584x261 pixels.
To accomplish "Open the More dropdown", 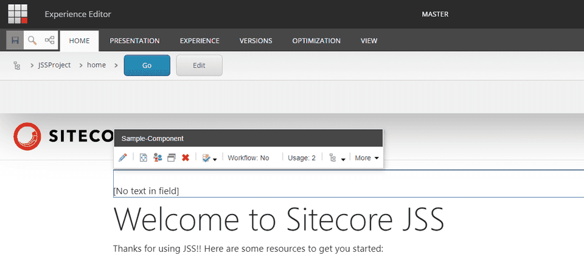I will click(x=367, y=158).
